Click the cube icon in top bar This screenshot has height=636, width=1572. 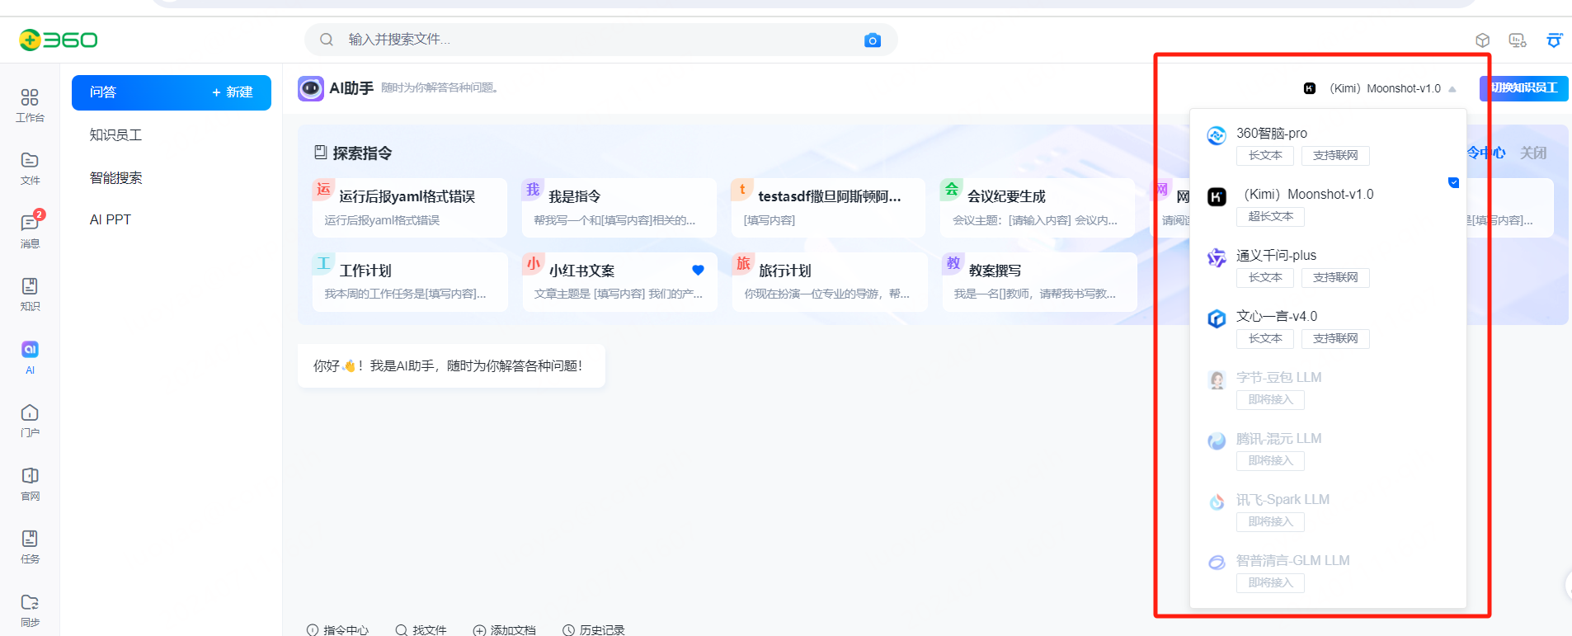[x=1482, y=40]
